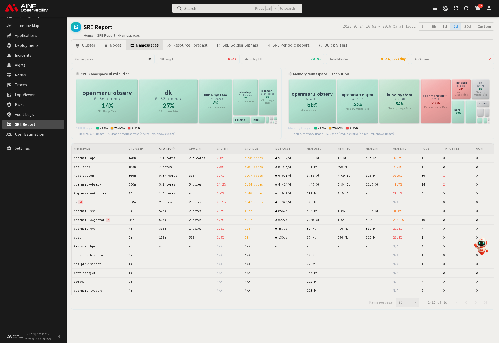Screen dimensions: 499x343
Task: Toggle dark mode moon icon
Action: coord(445,8)
